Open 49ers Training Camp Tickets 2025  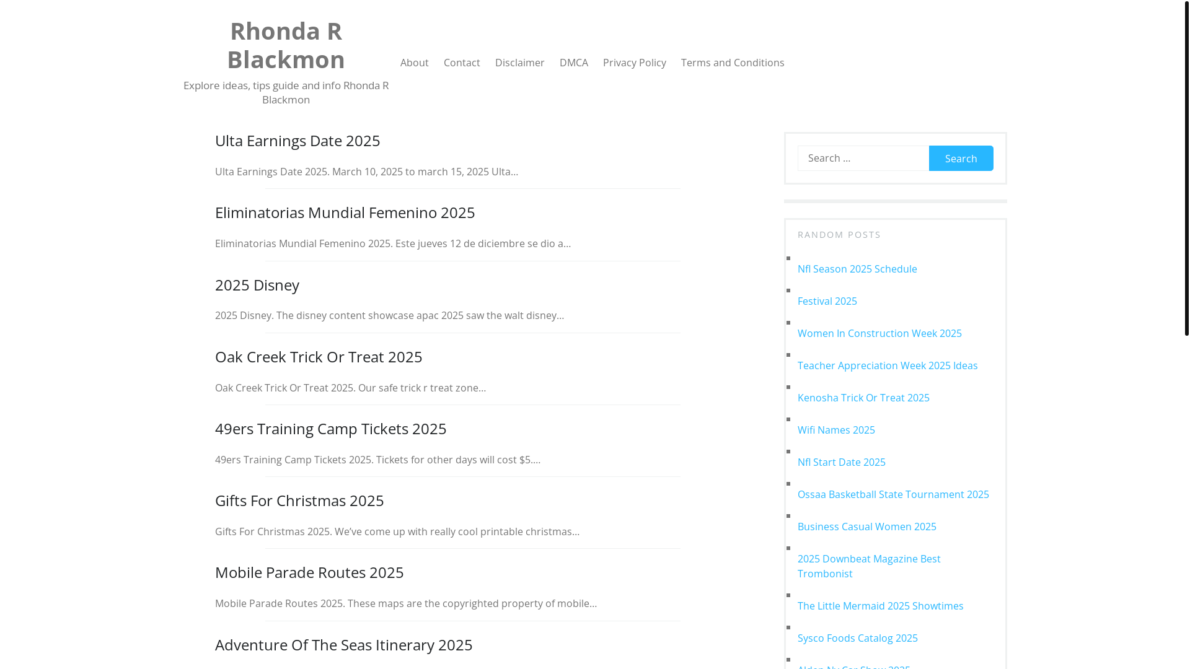(331, 429)
